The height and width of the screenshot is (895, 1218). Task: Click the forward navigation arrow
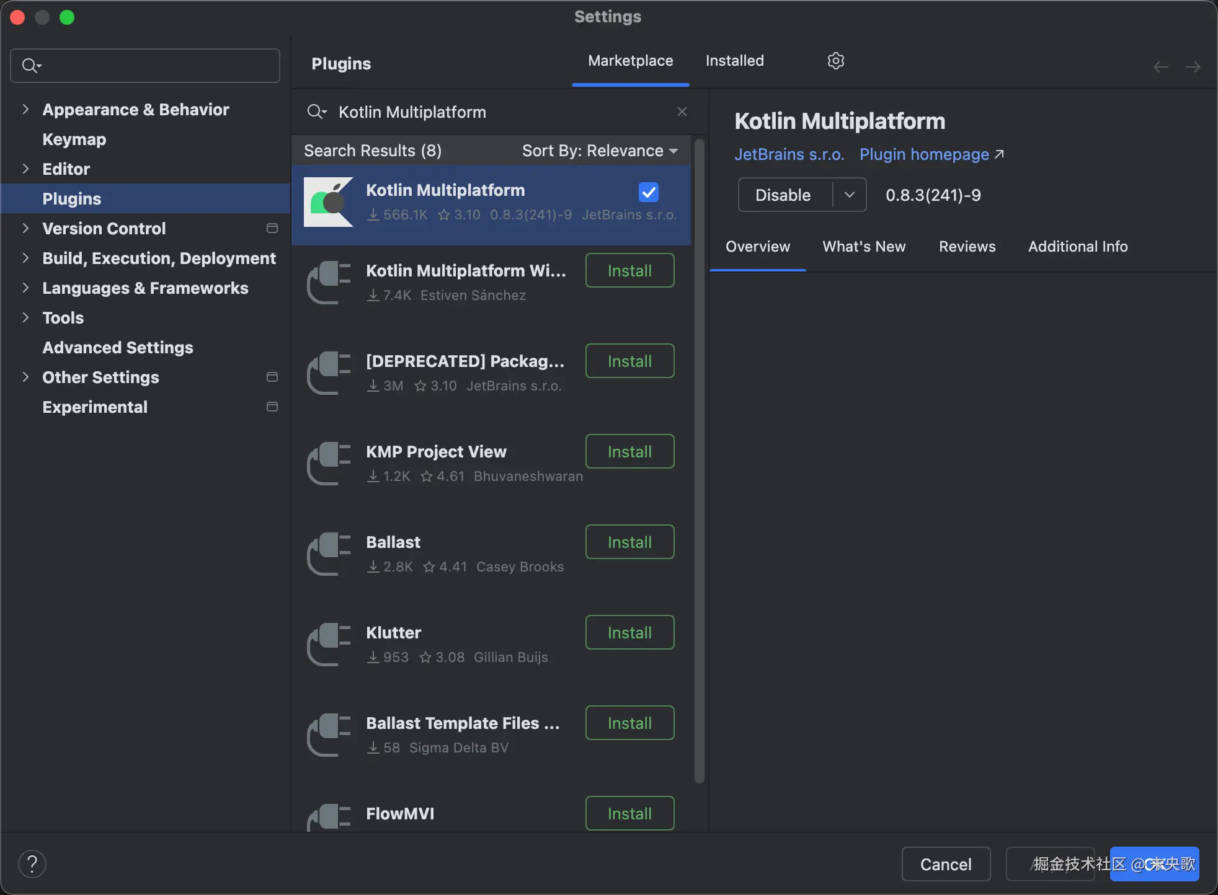(x=1193, y=67)
